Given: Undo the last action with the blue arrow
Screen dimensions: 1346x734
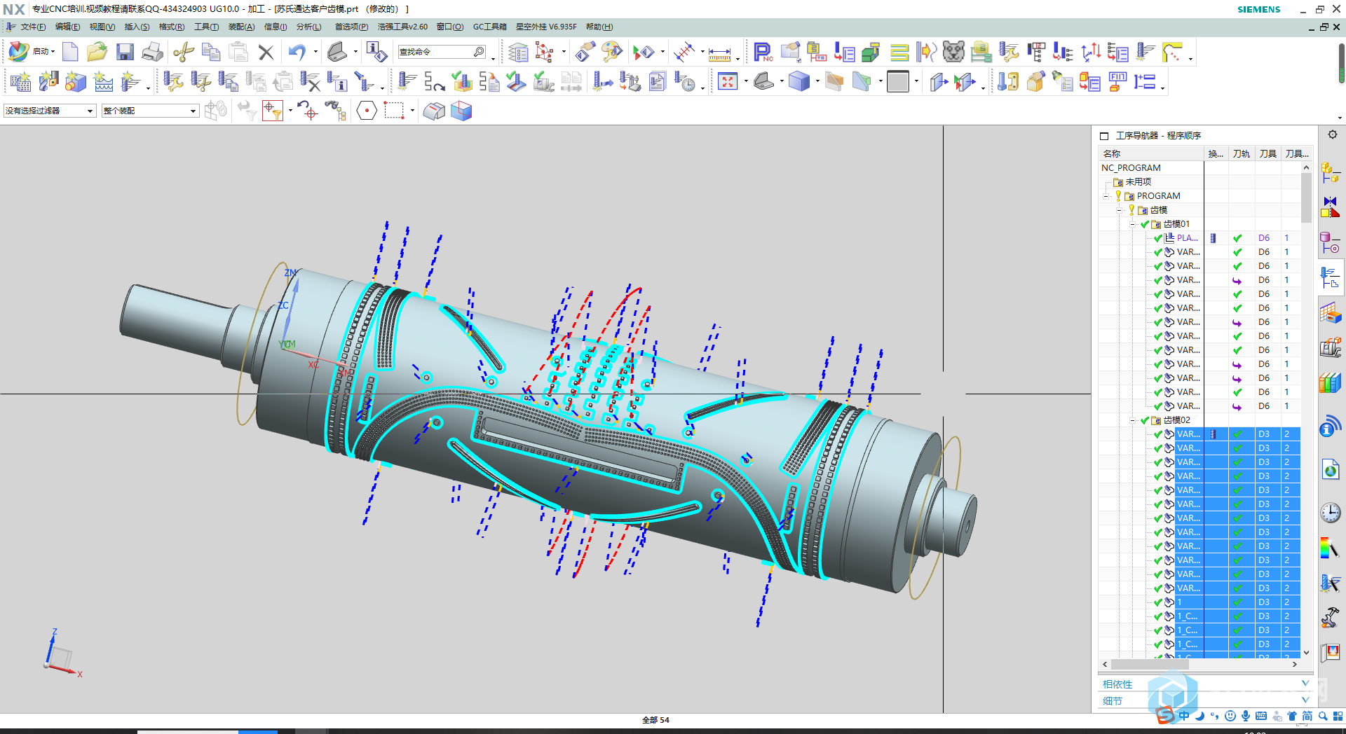Looking at the screenshot, I should coord(297,52).
